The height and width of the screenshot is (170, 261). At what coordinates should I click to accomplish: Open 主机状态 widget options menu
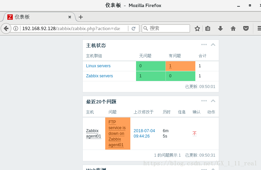[x=204, y=45]
